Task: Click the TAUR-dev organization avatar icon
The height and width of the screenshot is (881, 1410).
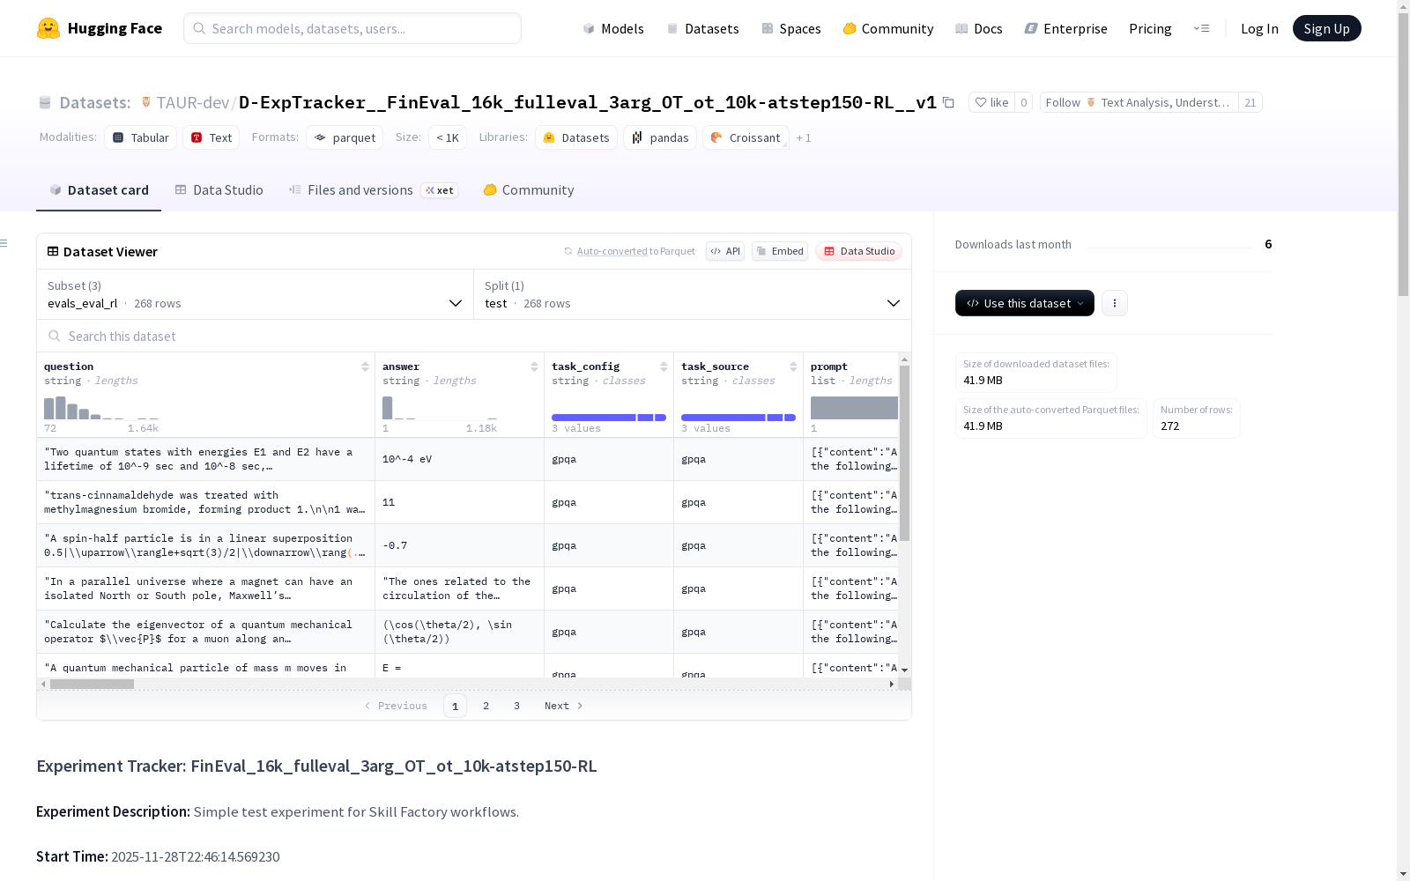Action: [146, 102]
